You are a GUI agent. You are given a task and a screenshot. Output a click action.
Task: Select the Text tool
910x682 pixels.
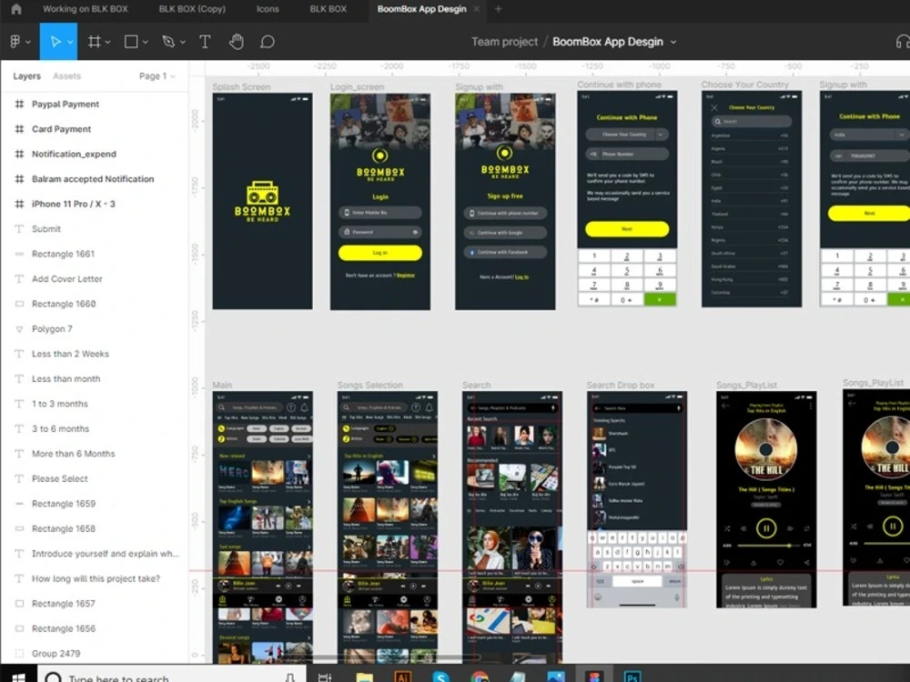point(205,41)
